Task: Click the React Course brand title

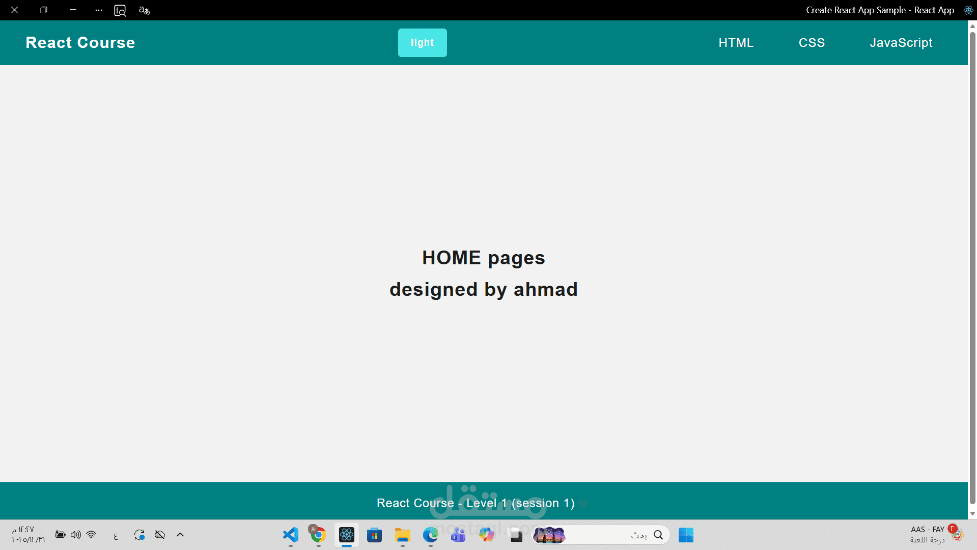Action: (x=80, y=42)
